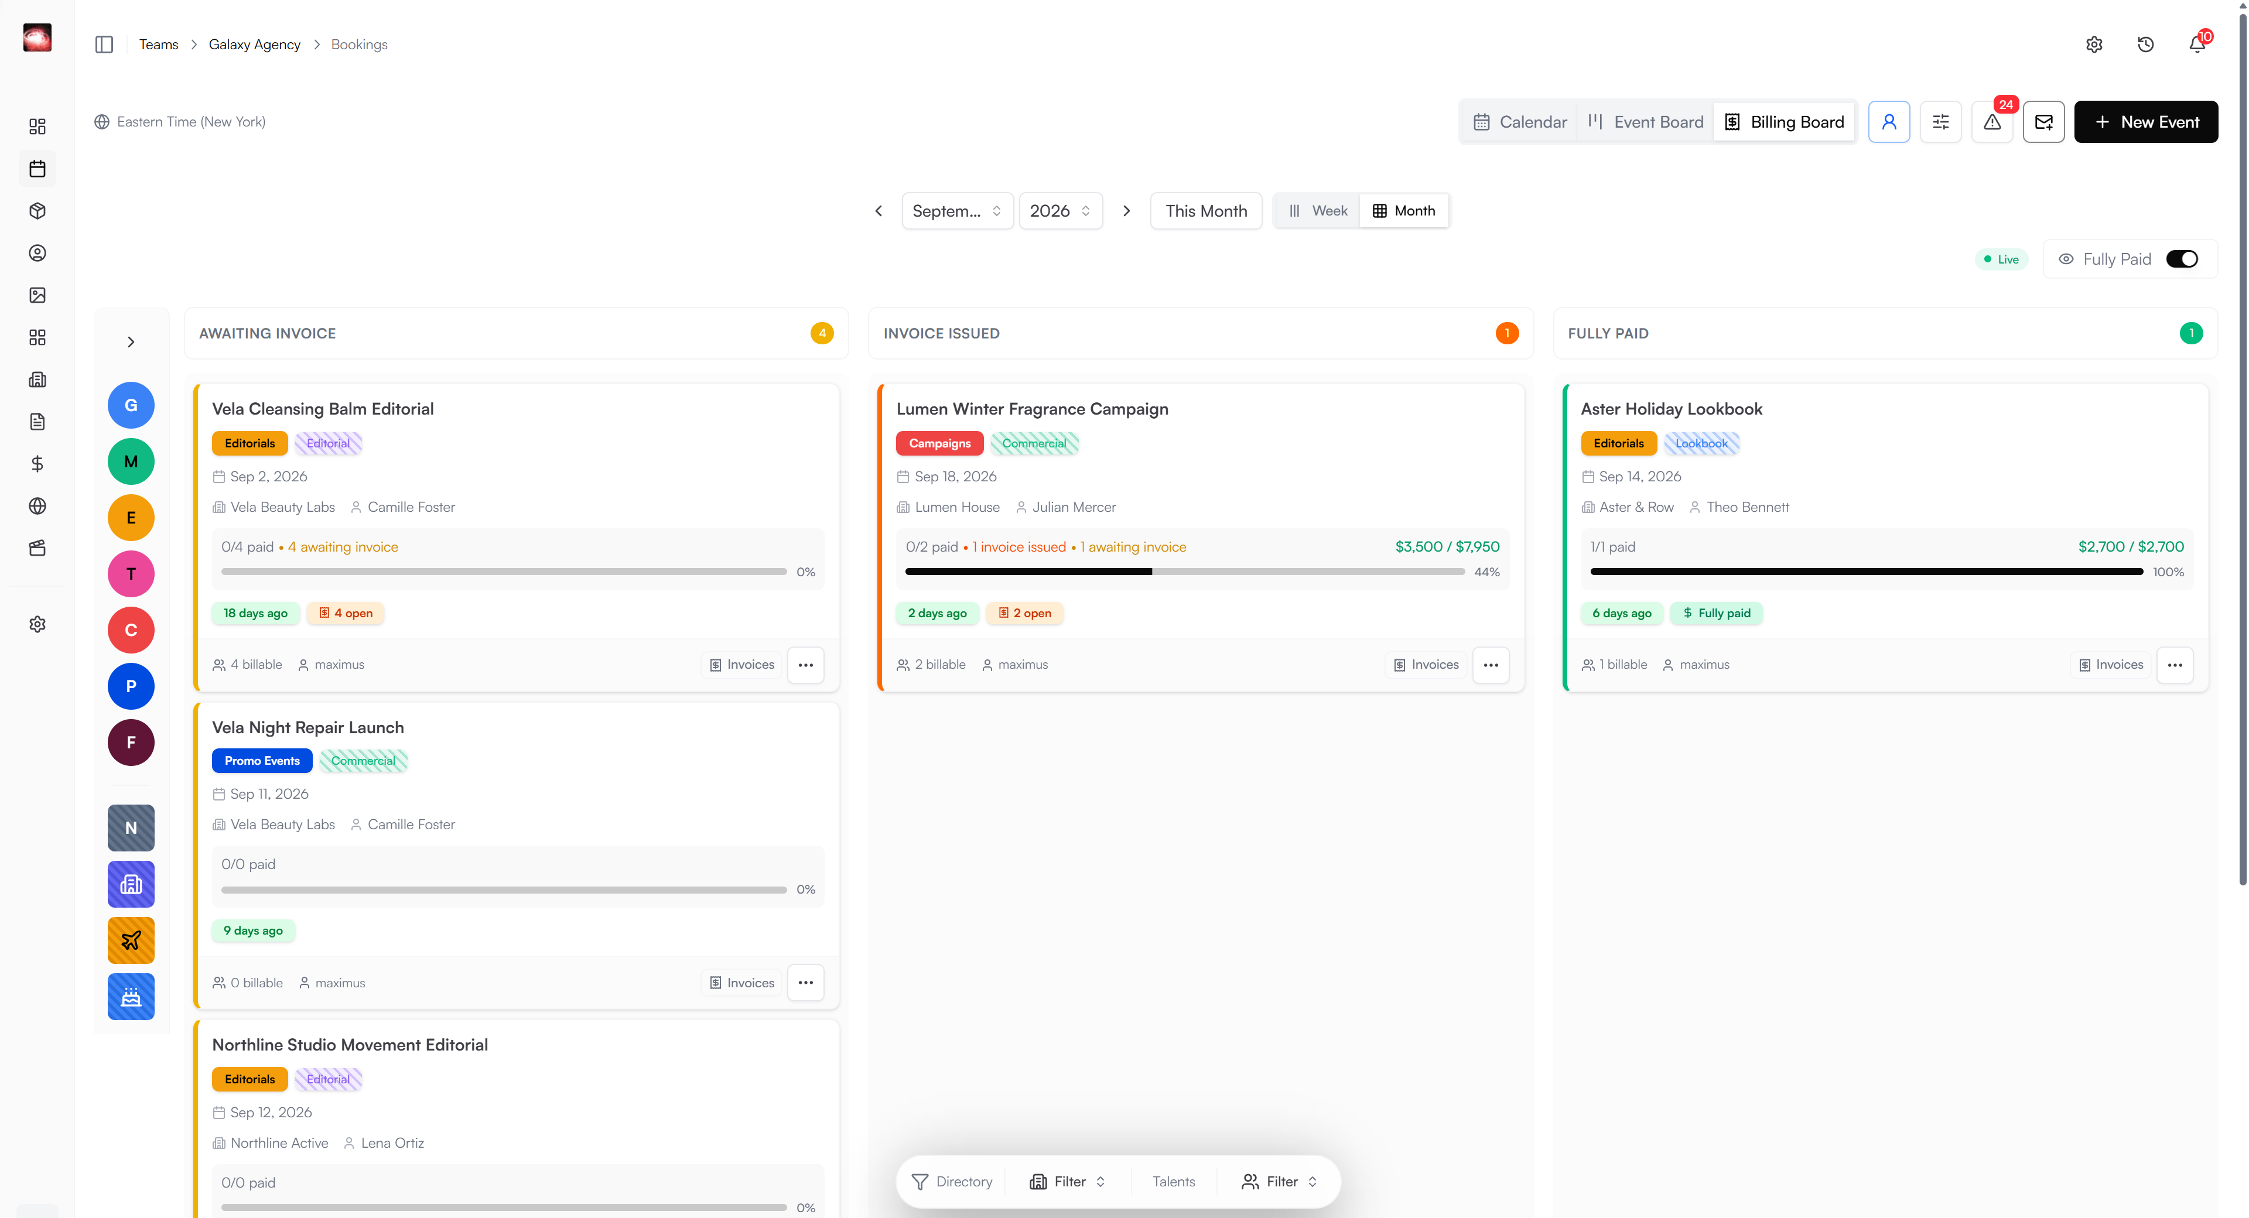The height and width of the screenshot is (1218, 2249).
Task: Go to next month arrow
Action: pyautogui.click(x=1126, y=210)
